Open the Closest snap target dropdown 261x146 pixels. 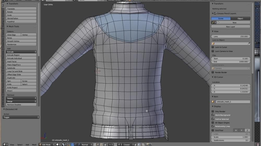tap(128, 144)
